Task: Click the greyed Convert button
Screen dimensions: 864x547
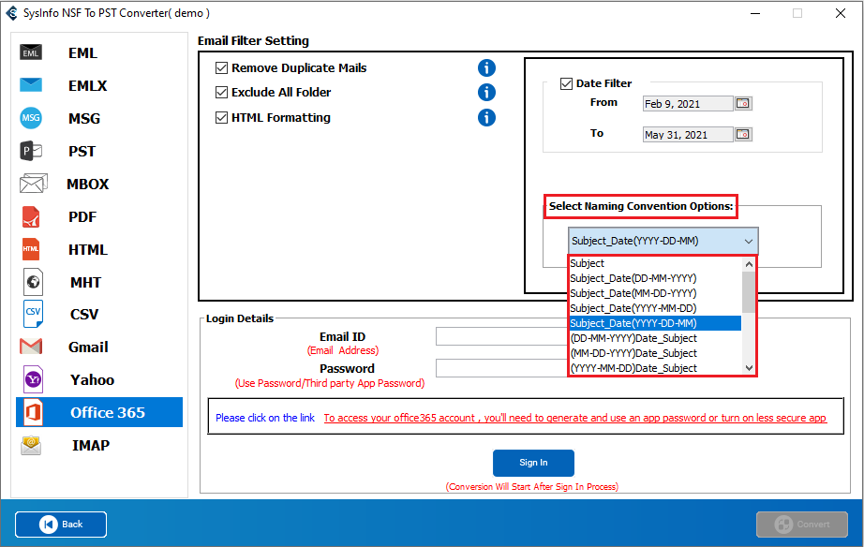Action: click(802, 524)
